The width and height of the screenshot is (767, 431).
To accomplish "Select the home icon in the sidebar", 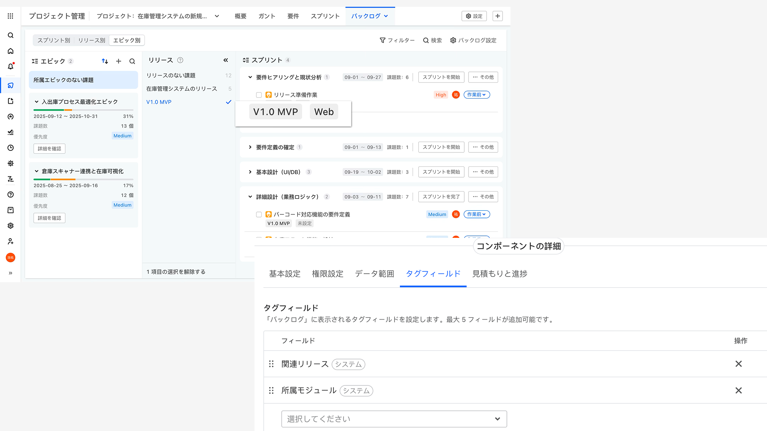I will click(10, 51).
